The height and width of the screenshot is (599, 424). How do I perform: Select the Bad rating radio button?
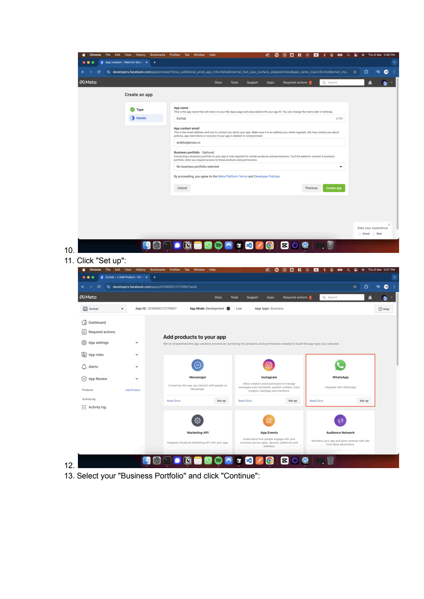pyautogui.click(x=373, y=234)
